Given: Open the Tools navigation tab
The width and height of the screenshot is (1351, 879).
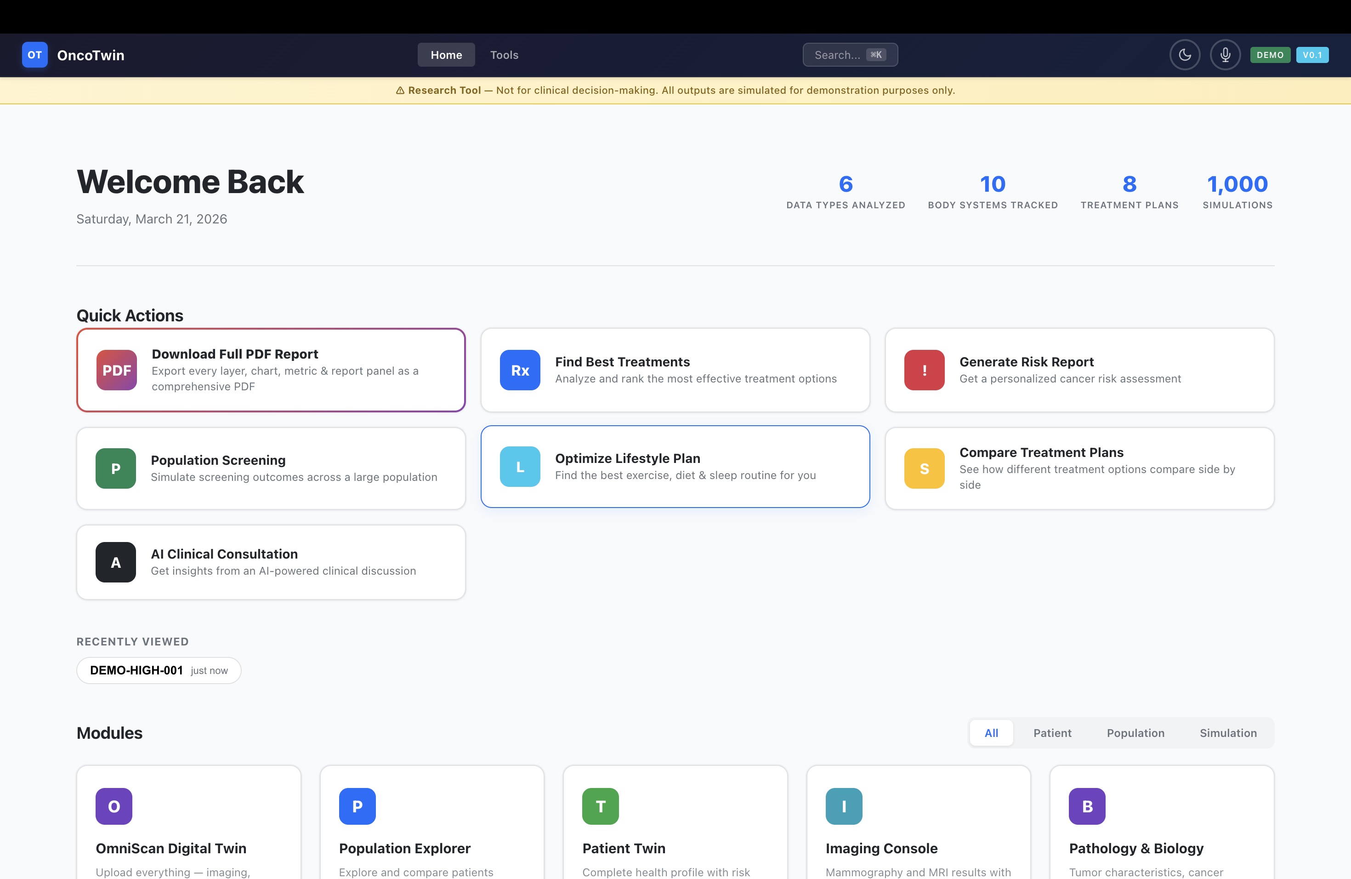Looking at the screenshot, I should click(x=504, y=55).
